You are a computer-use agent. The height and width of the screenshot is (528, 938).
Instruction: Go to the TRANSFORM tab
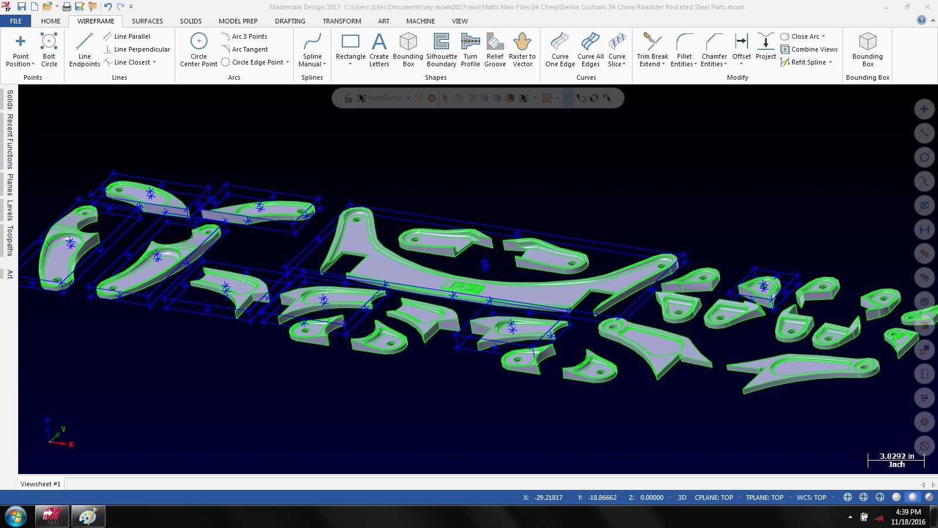coord(342,21)
